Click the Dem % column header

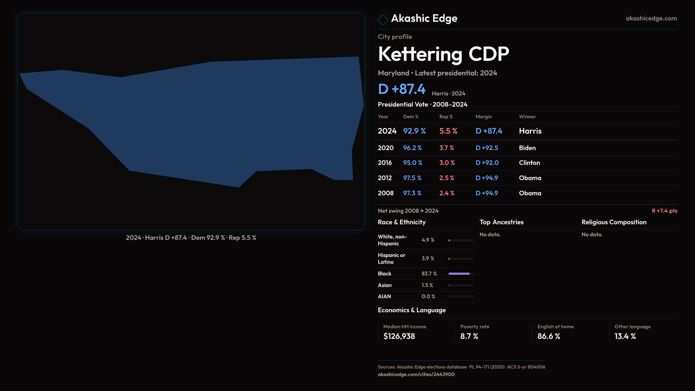[410, 117]
